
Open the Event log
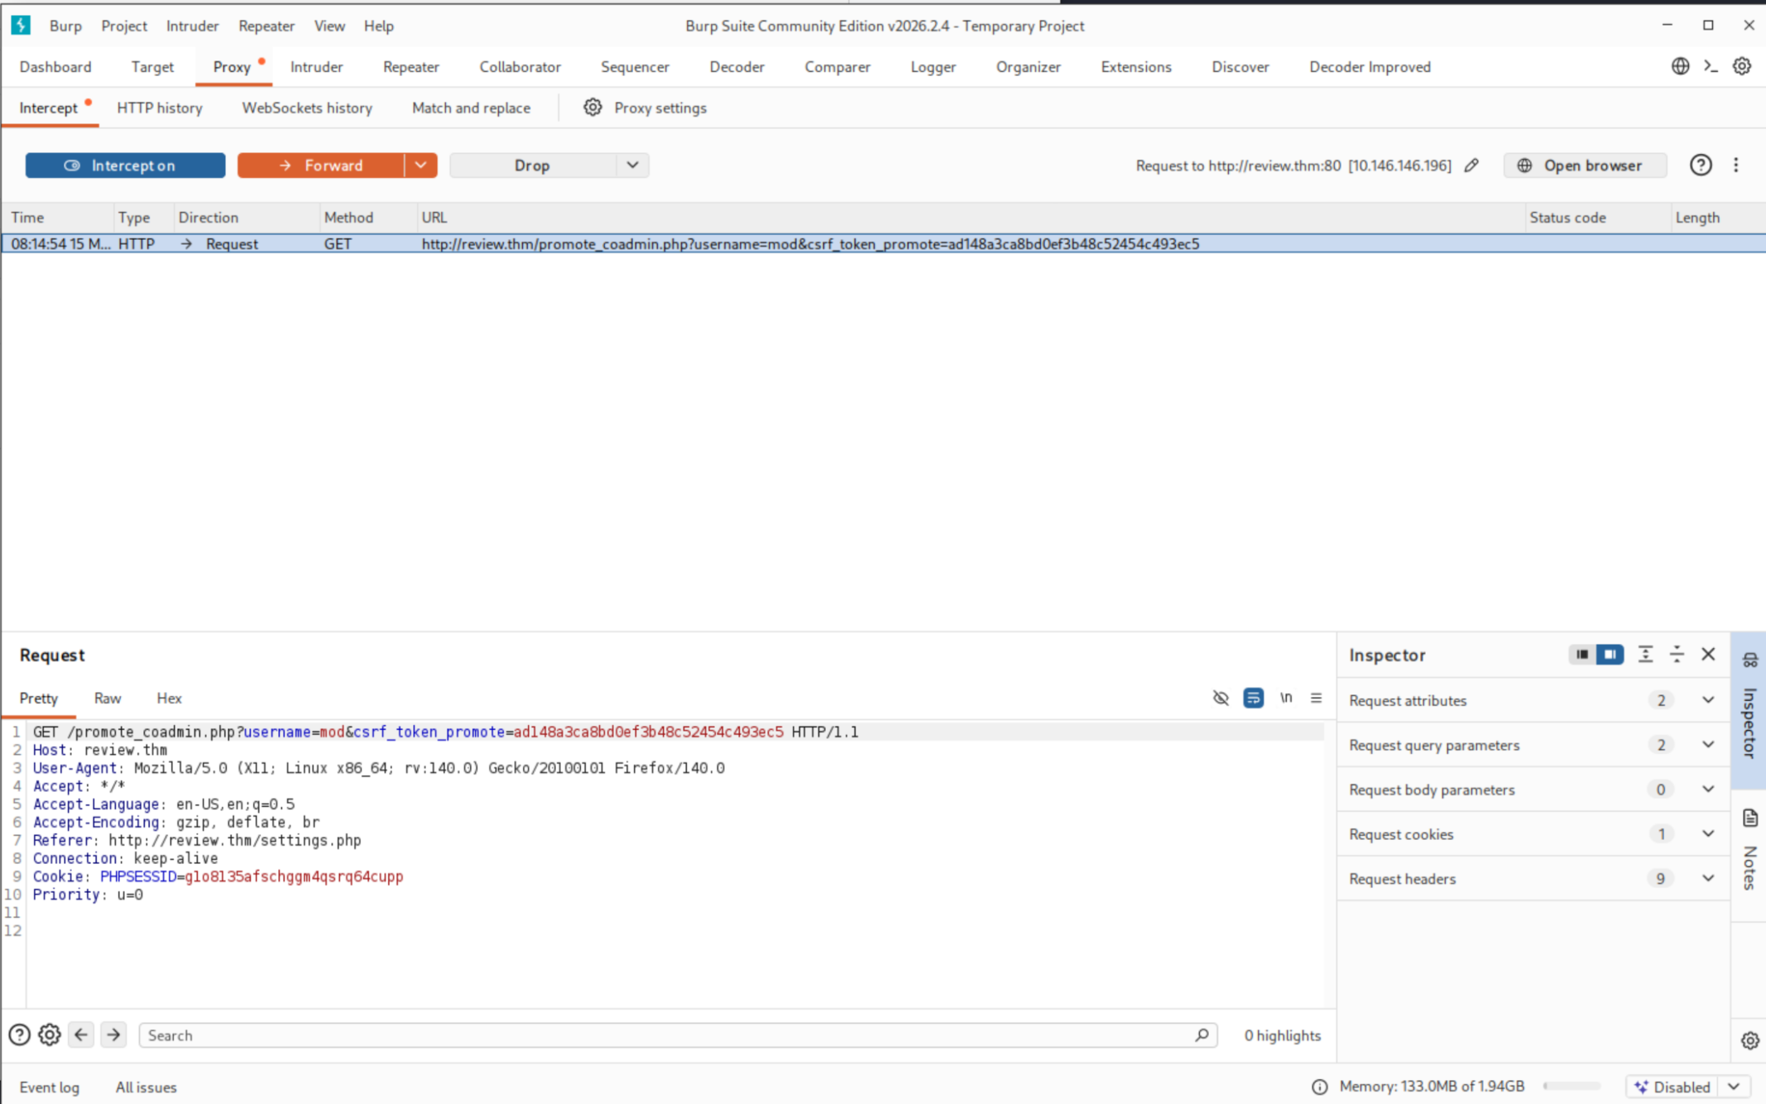click(50, 1087)
